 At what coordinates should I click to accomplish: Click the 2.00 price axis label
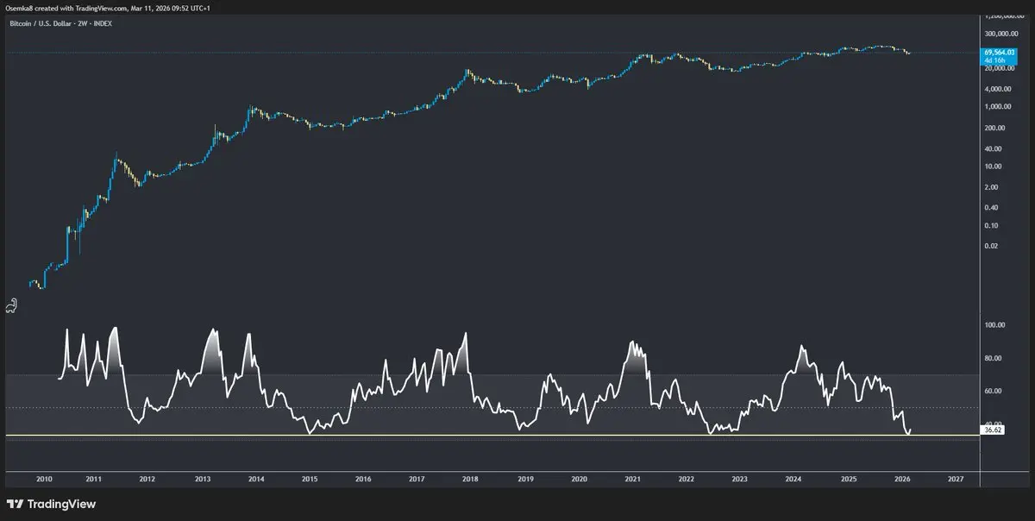[x=990, y=186]
